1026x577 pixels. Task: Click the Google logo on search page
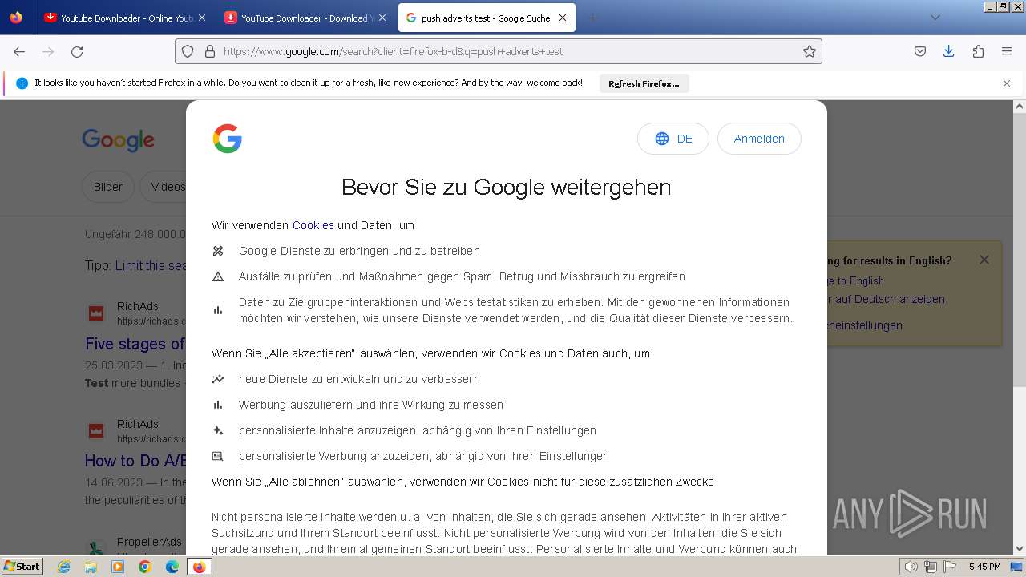[118, 140]
